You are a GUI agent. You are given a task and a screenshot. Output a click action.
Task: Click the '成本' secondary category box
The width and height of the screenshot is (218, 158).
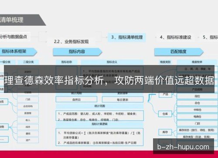[28, 127]
